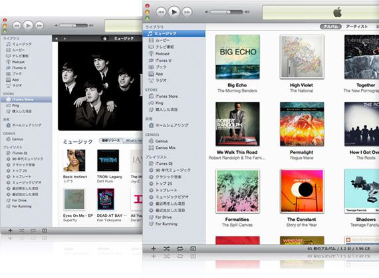This screenshot has height=278, width=379.
Task: Go forward in back window store navigation
Action: tap(64, 39)
